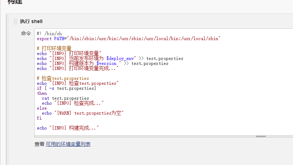293x165 pixels.
Task: Click the final echo 构建完成 line
Action: click(67, 128)
